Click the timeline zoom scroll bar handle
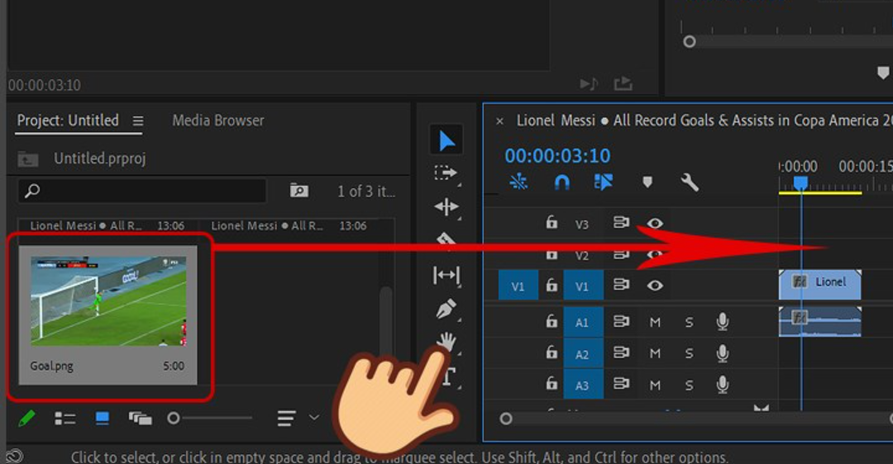Screen dimensions: 893x464 (506, 419)
